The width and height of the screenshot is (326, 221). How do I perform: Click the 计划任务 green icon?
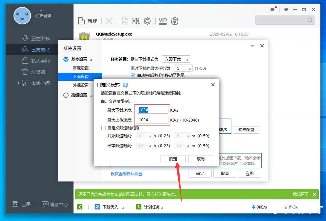[x=139, y=207]
